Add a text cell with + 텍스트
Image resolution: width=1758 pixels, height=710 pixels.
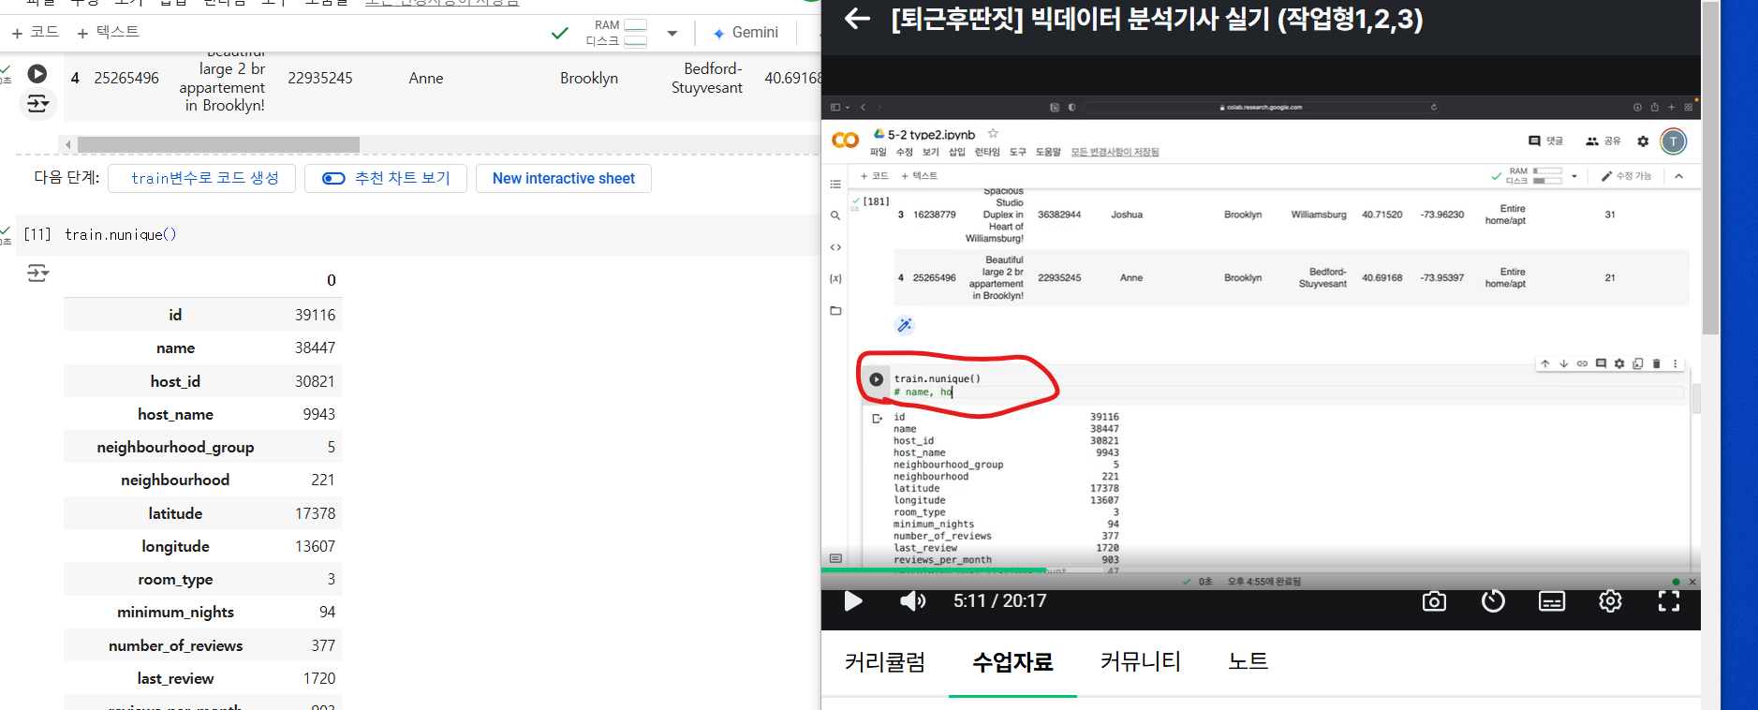pyautogui.click(x=108, y=32)
